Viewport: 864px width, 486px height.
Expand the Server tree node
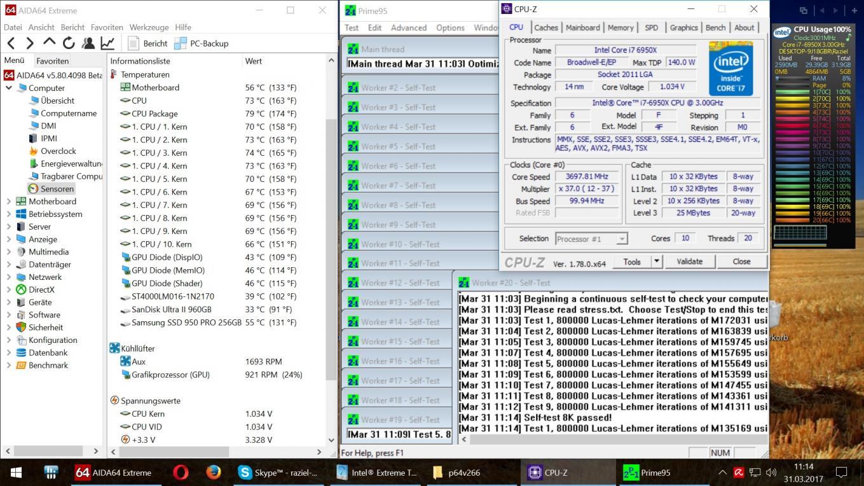click(9, 226)
